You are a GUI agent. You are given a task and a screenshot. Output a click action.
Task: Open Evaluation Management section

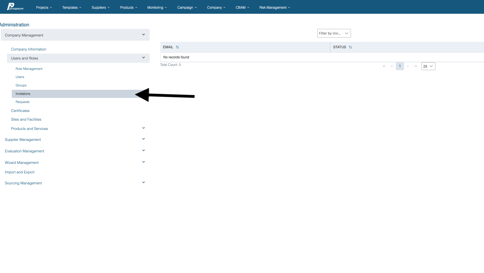pyautogui.click(x=24, y=151)
